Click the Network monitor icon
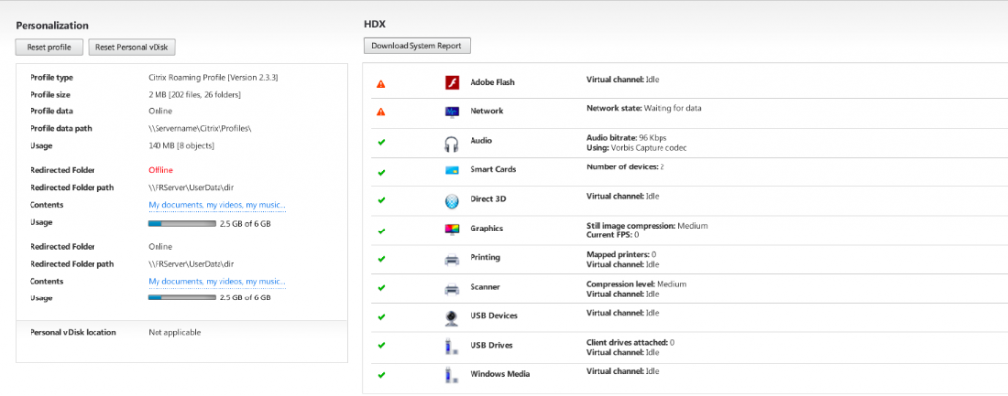1008x396 pixels. tap(452, 112)
